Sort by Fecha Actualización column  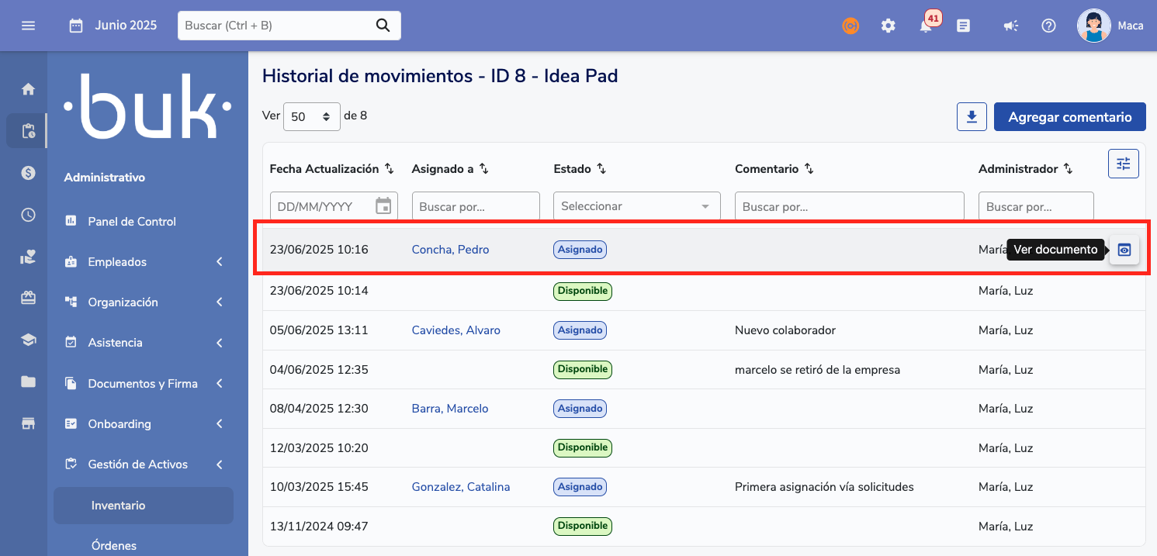tap(390, 169)
